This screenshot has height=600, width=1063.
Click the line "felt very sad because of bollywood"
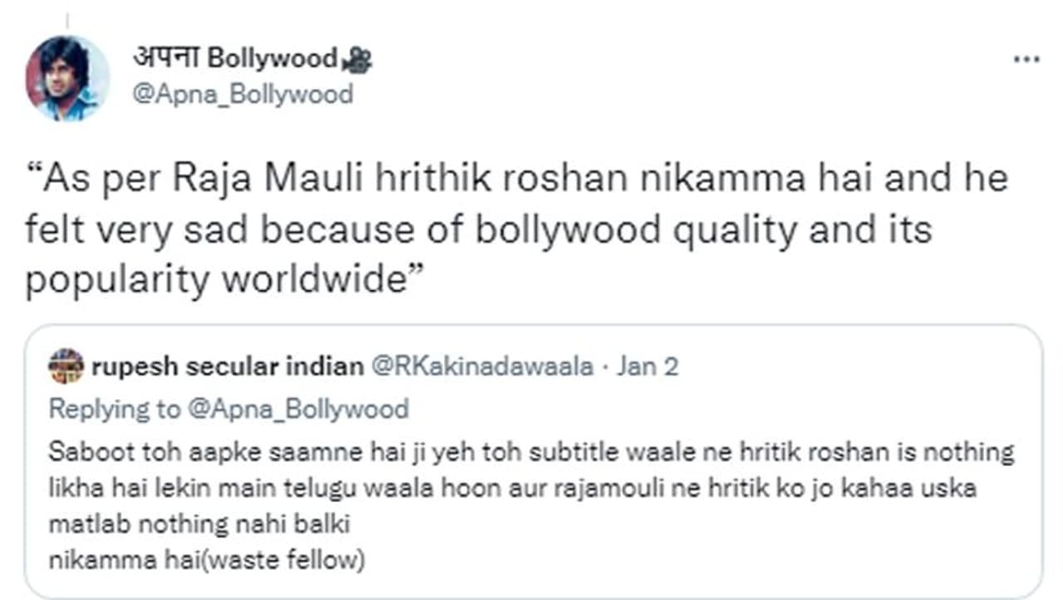(x=478, y=230)
